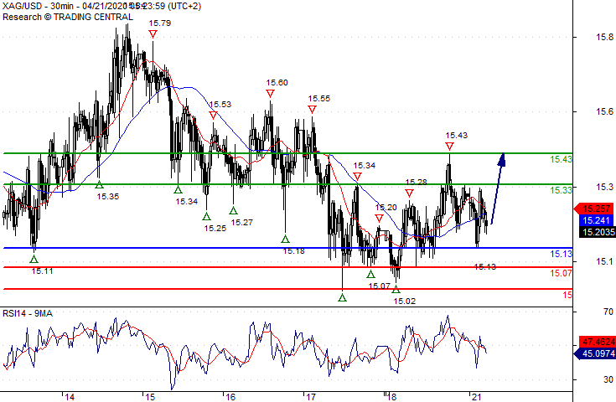The image size is (616, 402).
Task: Click the green 15.43 resistance level label at right
Action: coord(561,159)
